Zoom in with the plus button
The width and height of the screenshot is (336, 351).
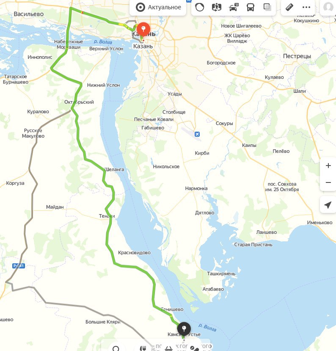click(x=328, y=166)
